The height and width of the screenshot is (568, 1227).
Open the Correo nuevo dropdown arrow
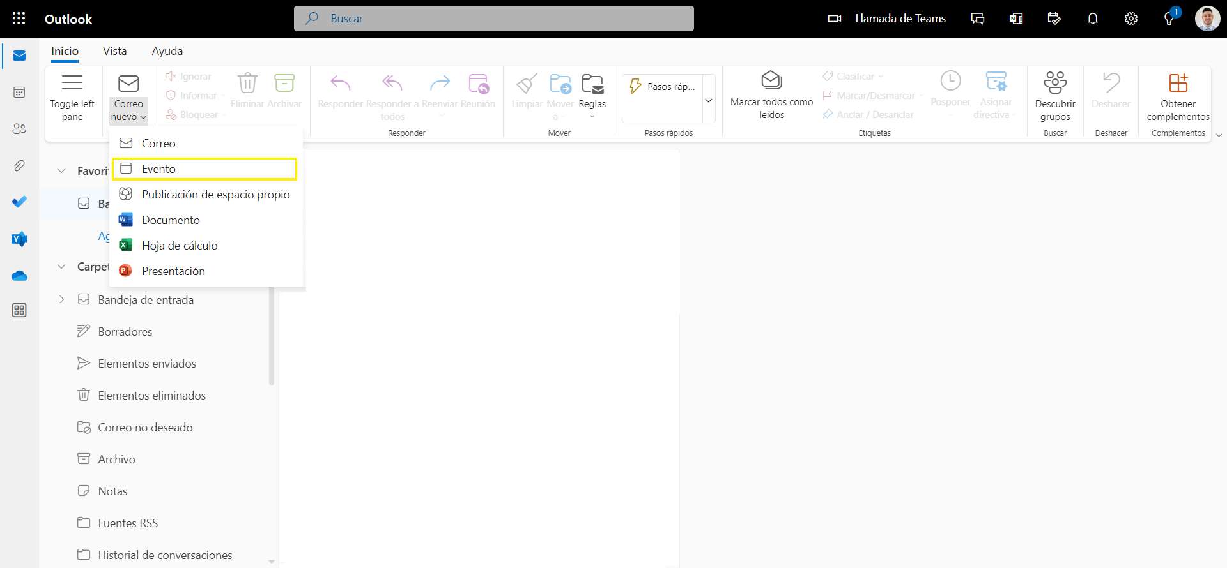tap(143, 117)
